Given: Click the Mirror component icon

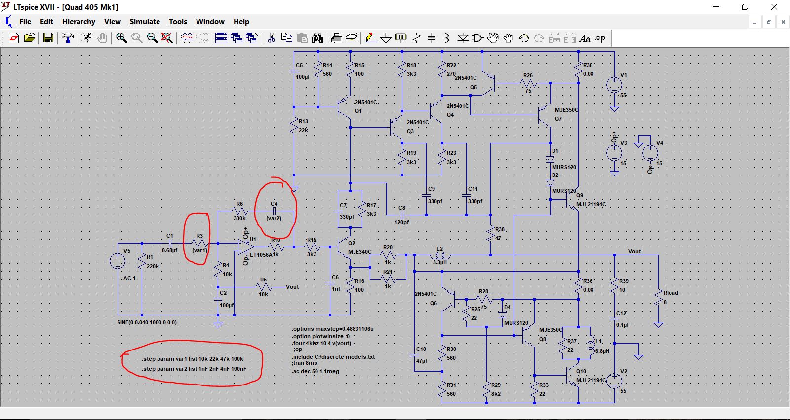Looking at the screenshot, I should pyautogui.click(x=570, y=38).
